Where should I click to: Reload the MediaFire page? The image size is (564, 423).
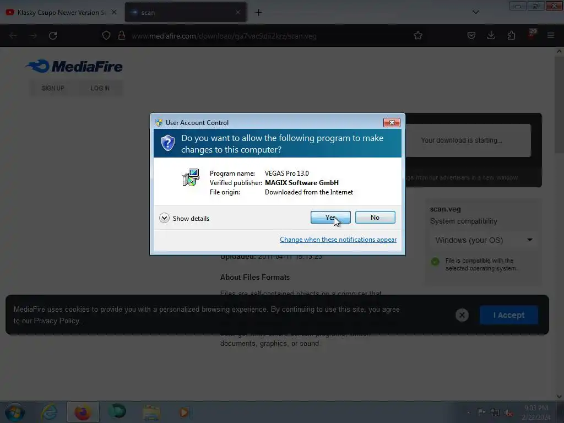click(x=53, y=36)
